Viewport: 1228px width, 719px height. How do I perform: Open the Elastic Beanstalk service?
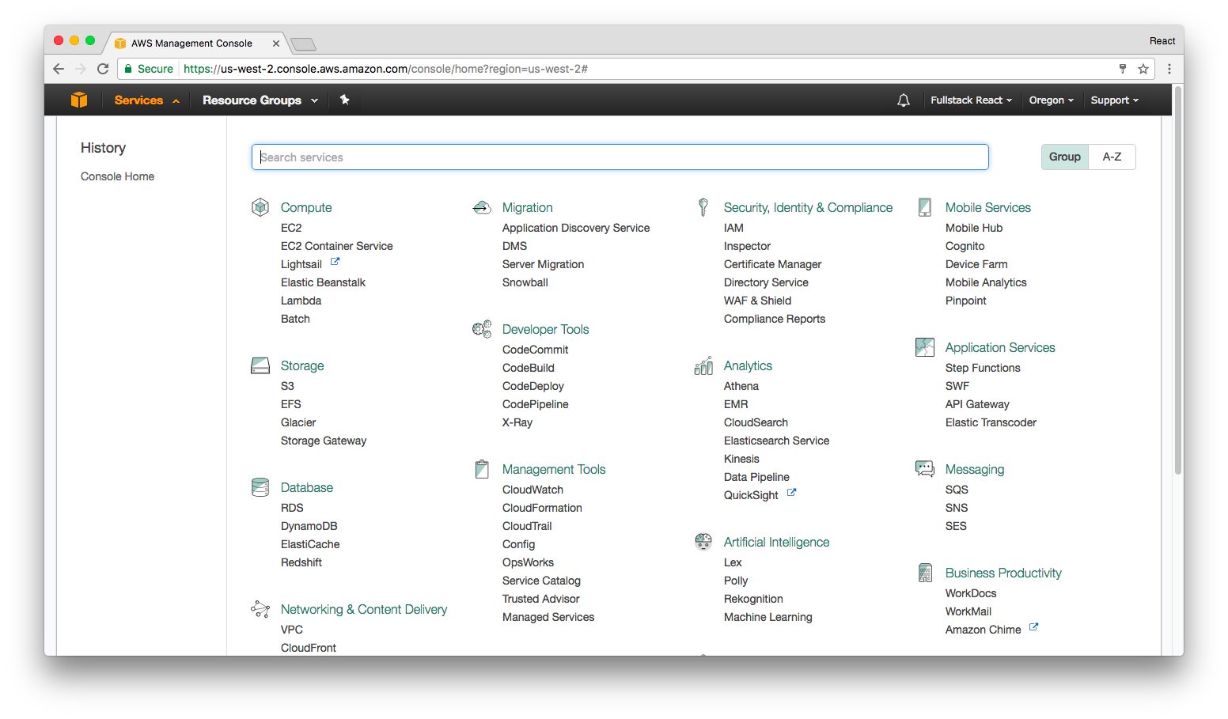(323, 282)
